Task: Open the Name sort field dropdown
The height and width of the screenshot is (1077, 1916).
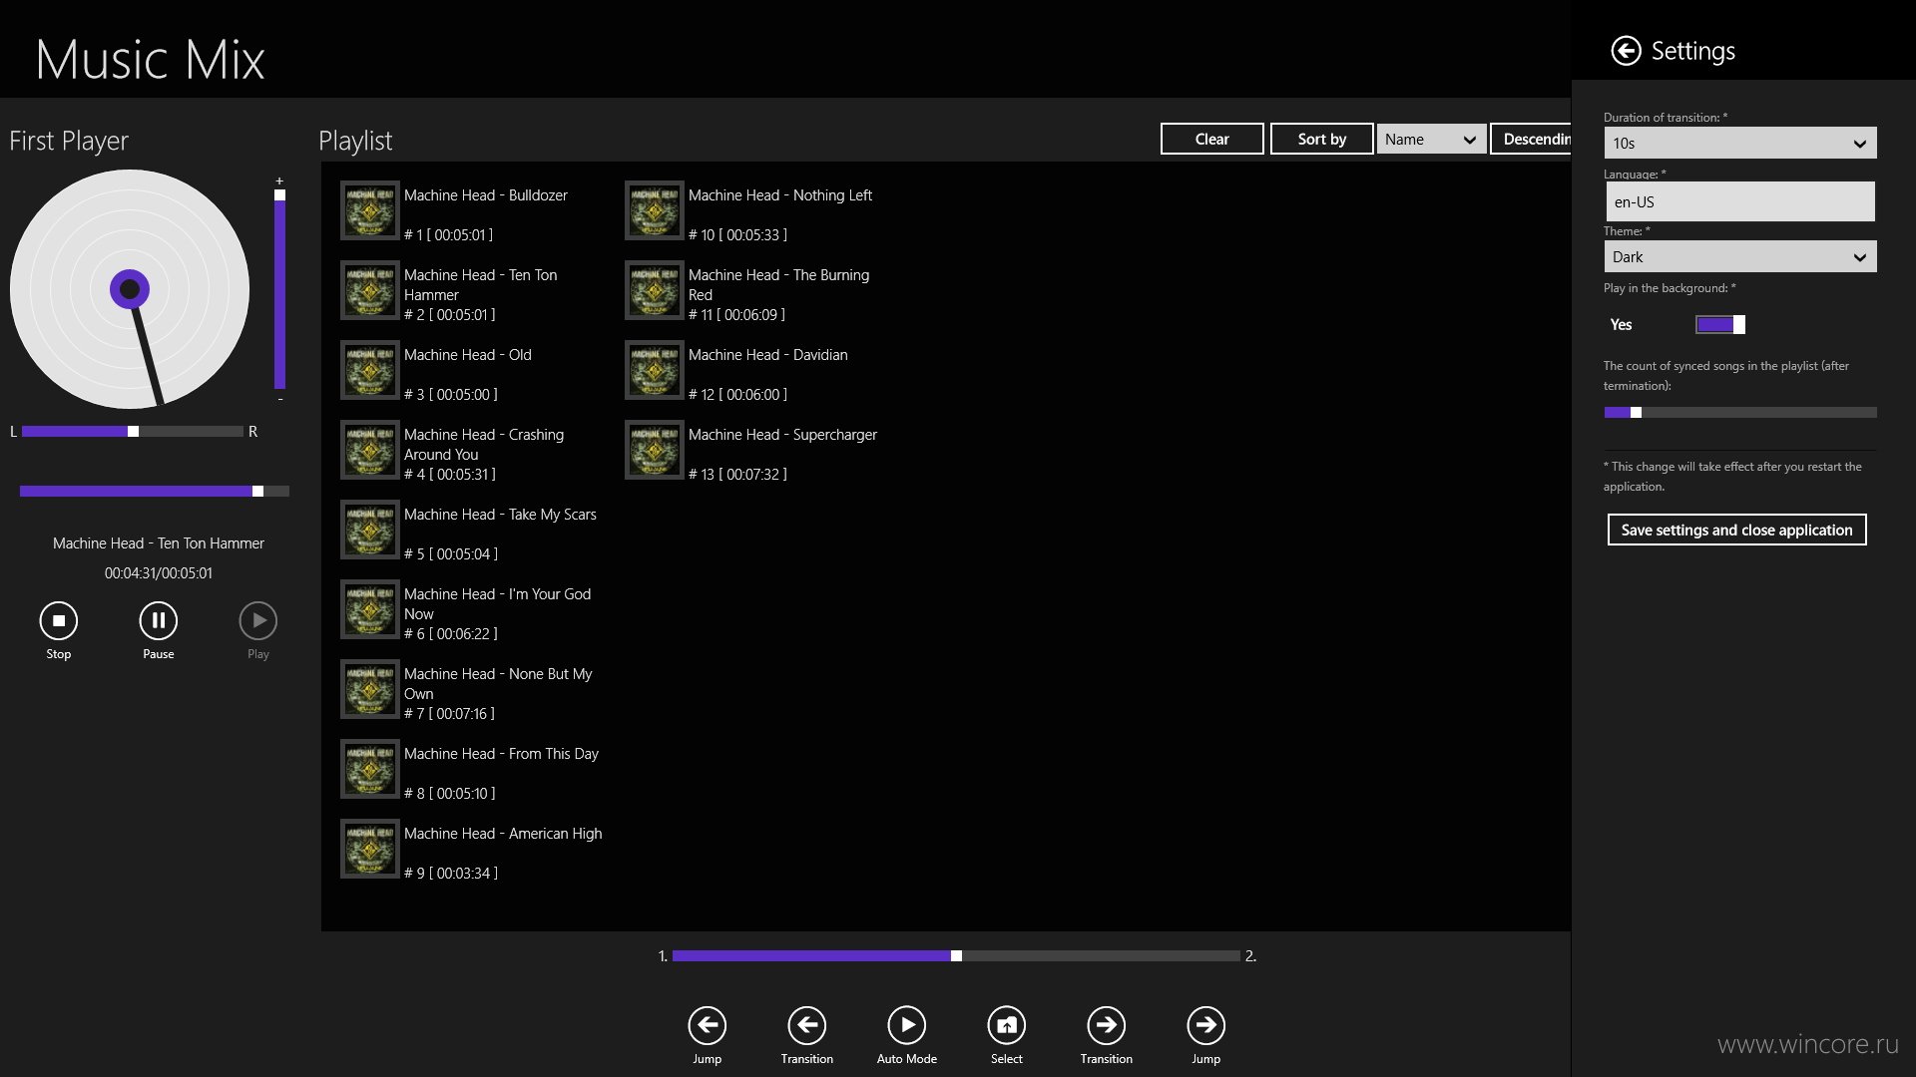Action: (1431, 139)
